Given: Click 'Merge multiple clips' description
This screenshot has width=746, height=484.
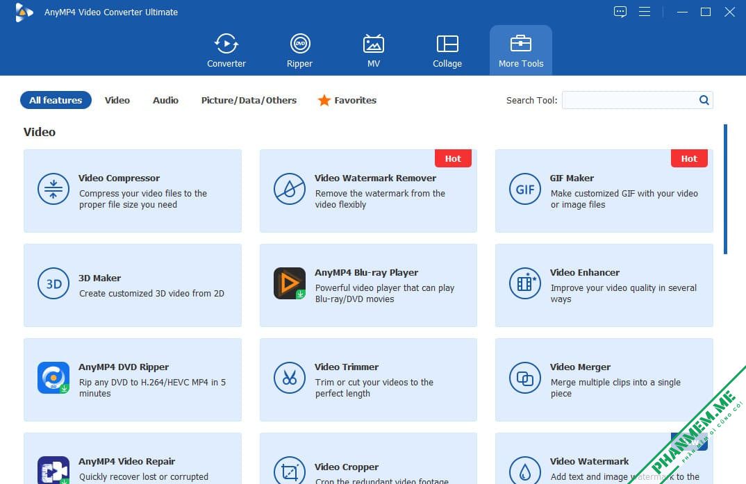Looking at the screenshot, I should click(x=615, y=388).
